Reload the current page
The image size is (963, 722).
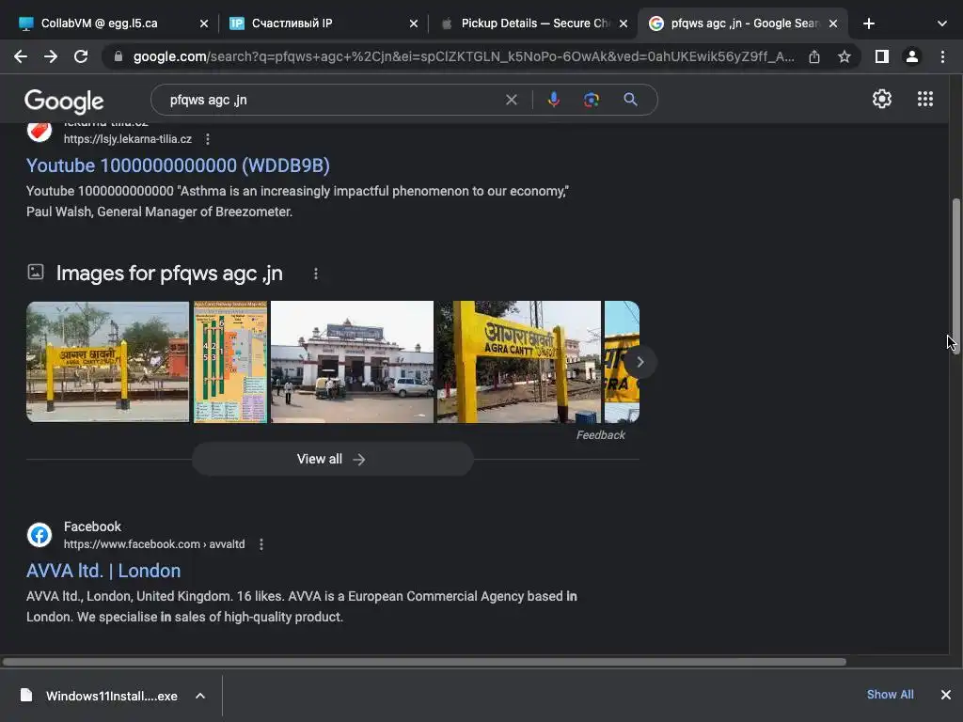[81, 56]
